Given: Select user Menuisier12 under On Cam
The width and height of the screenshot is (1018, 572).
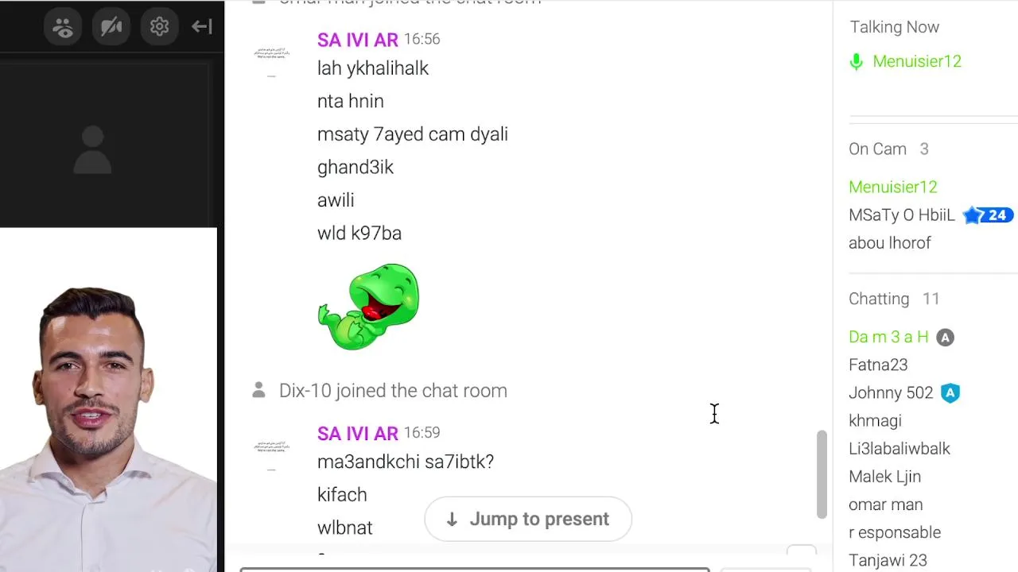Looking at the screenshot, I should pos(892,187).
